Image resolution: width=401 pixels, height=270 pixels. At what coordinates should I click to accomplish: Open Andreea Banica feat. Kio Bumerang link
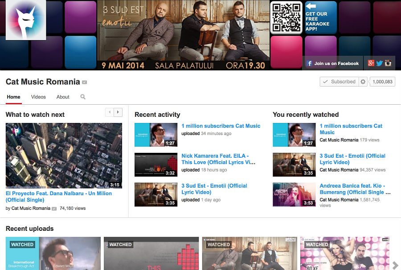tap(355, 189)
